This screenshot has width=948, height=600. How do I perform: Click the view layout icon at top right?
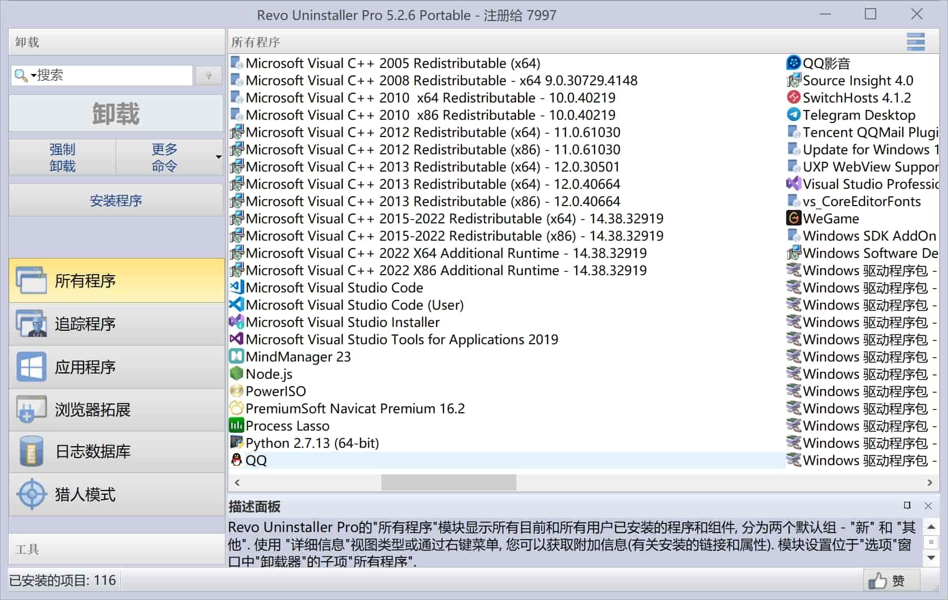pyautogui.click(x=915, y=41)
